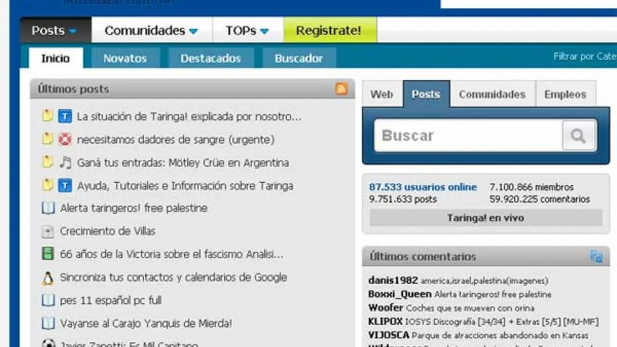Open the RSS feed icon in Últimos posts
Screen dimensions: 617x347
(x=341, y=89)
